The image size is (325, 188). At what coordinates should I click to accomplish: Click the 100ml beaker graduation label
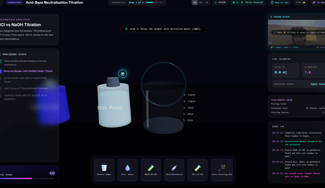(x=191, y=101)
